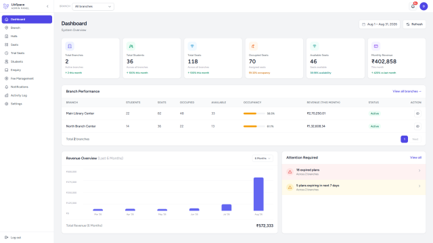Click the Dashboard home icon

(6, 20)
